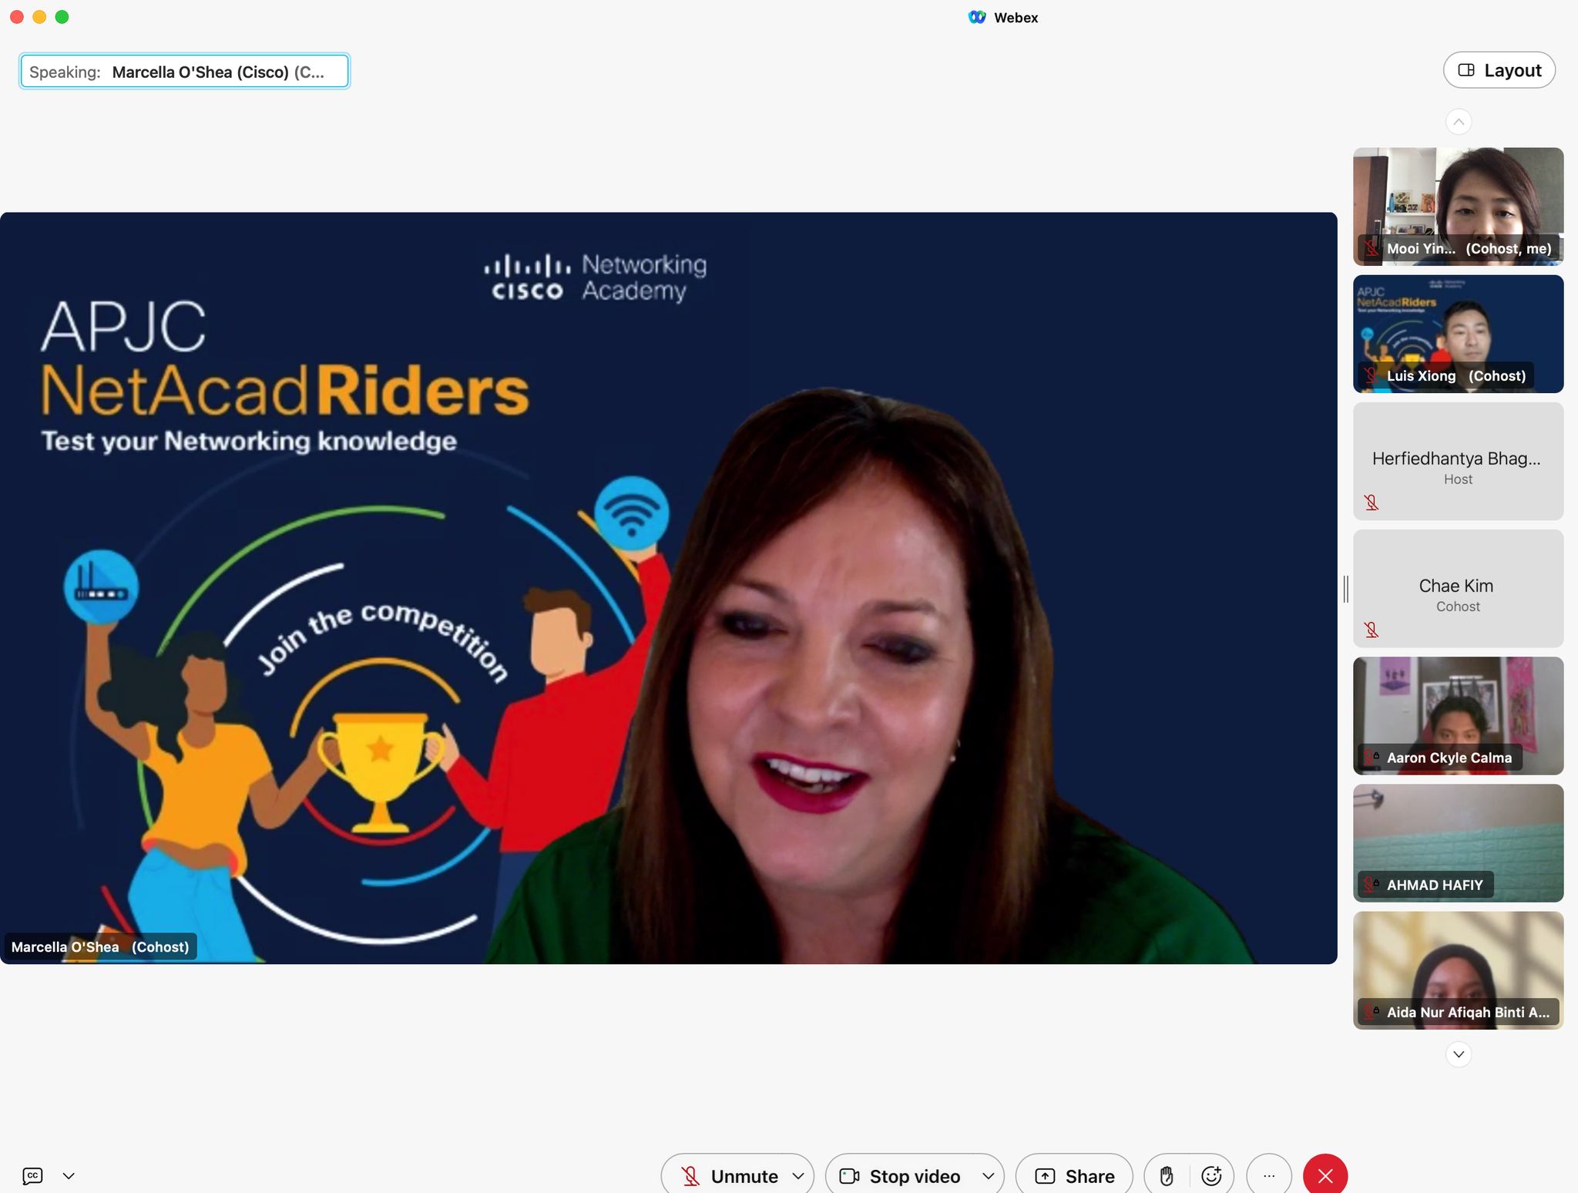
Task: Click the Webex logo in the title bar
Action: point(977,17)
